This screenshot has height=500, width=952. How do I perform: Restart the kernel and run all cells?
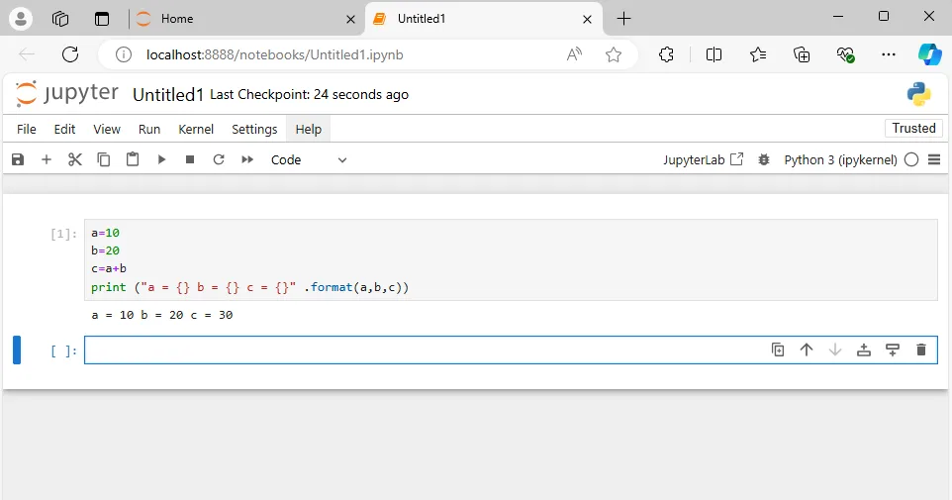247,159
